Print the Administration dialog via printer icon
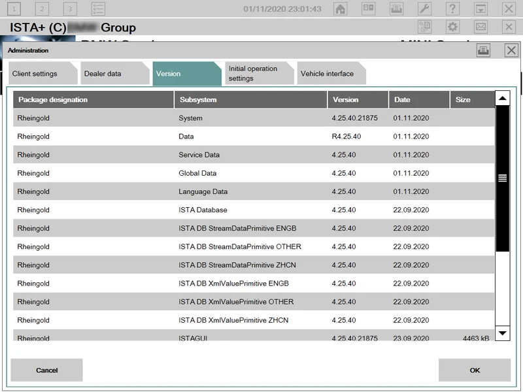523x392 pixels. (x=483, y=50)
